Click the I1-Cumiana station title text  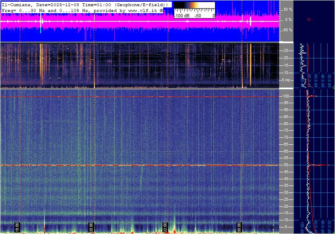(16, 4)
